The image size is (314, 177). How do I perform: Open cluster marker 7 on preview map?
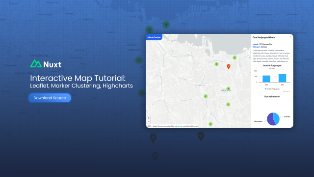click(228, 104)
